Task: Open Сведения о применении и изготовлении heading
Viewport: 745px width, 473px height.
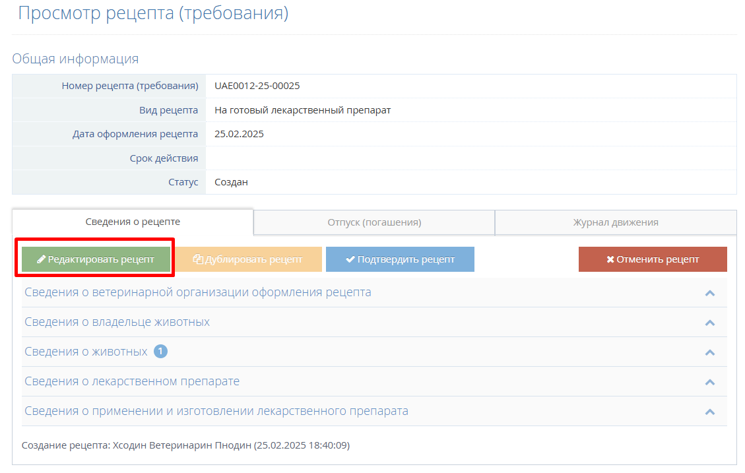Action: [216, 411]
